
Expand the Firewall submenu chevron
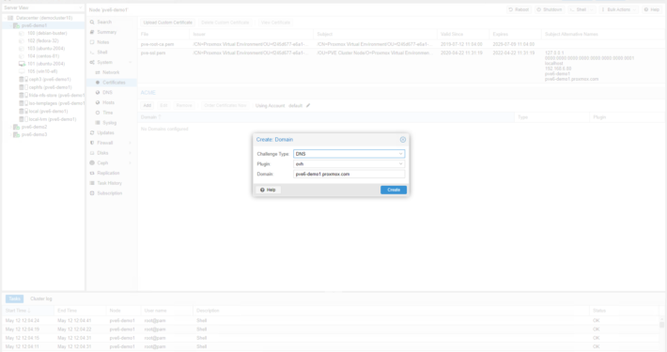[x=131, y=143]
